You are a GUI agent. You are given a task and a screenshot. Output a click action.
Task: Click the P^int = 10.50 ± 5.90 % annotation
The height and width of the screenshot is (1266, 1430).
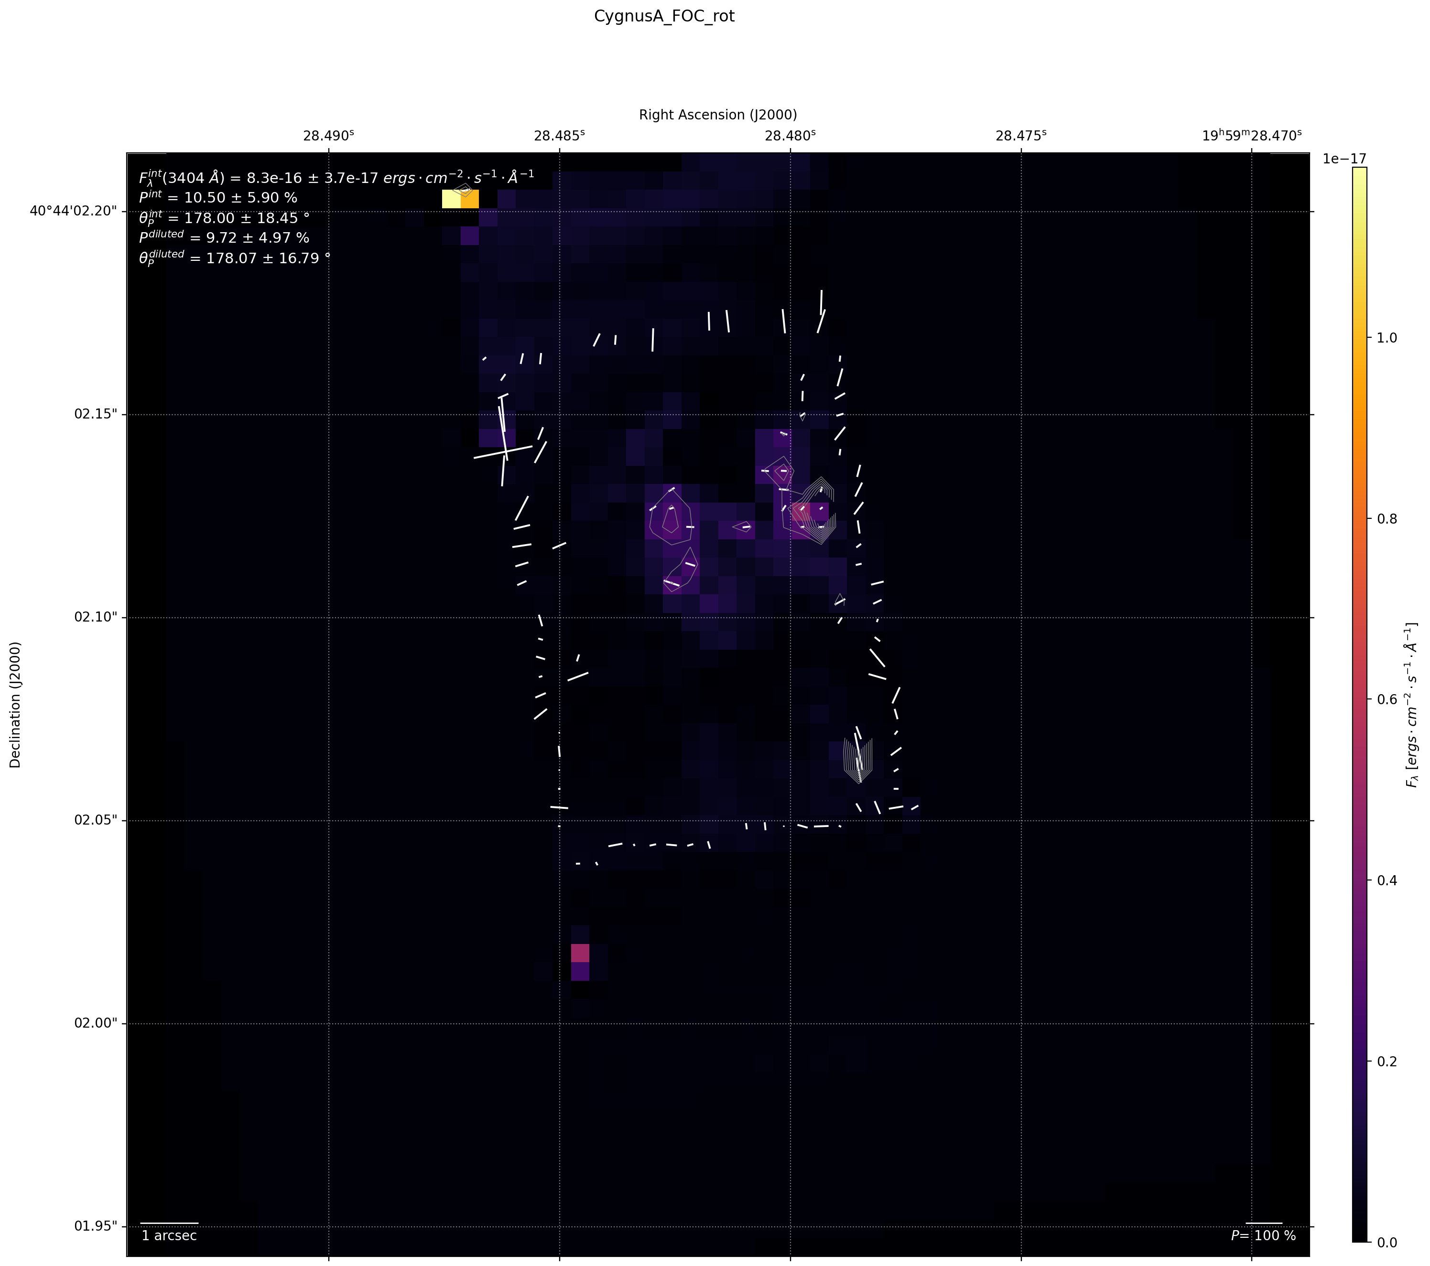click(x=218, y=198)
